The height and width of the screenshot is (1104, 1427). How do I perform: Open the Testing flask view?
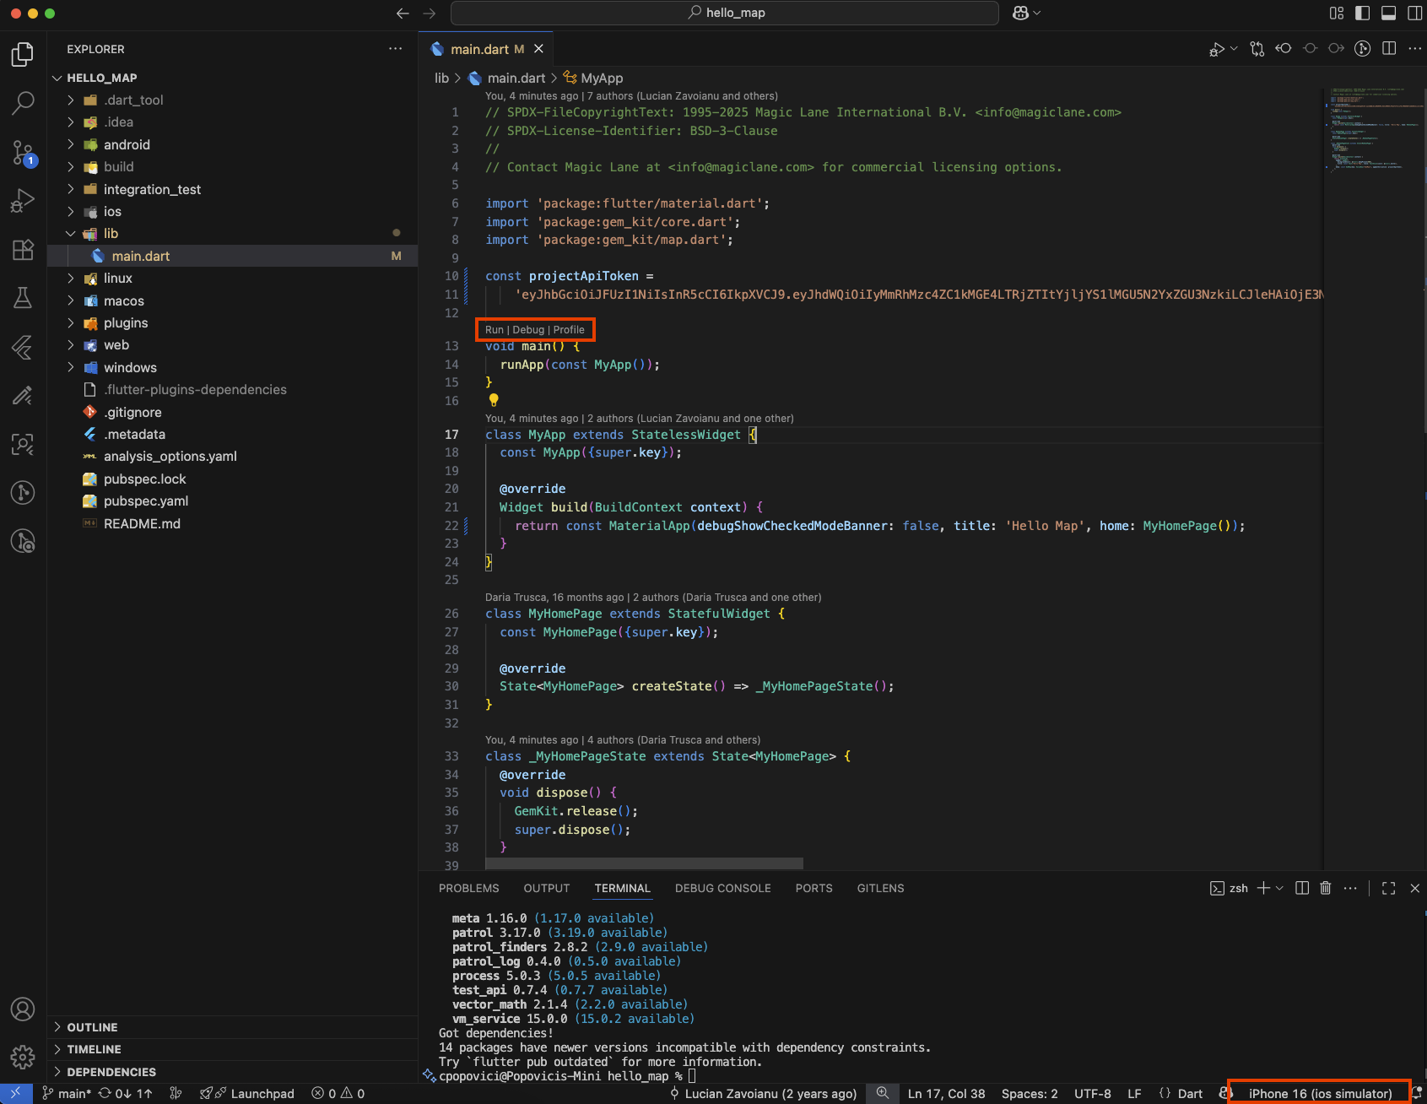[23, 297]
